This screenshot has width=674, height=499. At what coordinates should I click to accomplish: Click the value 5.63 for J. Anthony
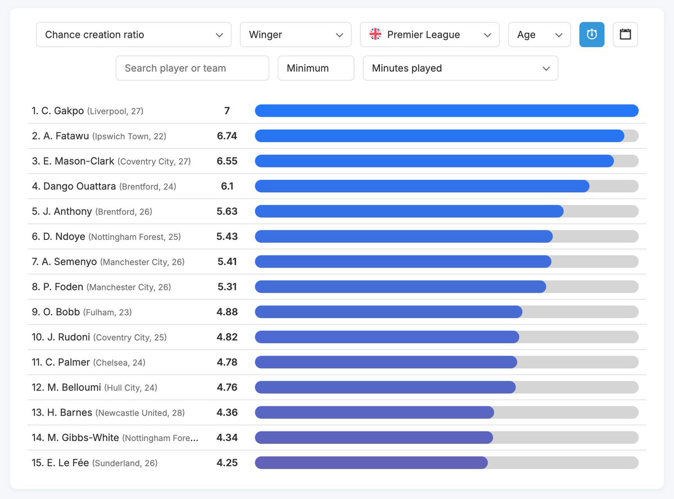(x=227, y=211)
